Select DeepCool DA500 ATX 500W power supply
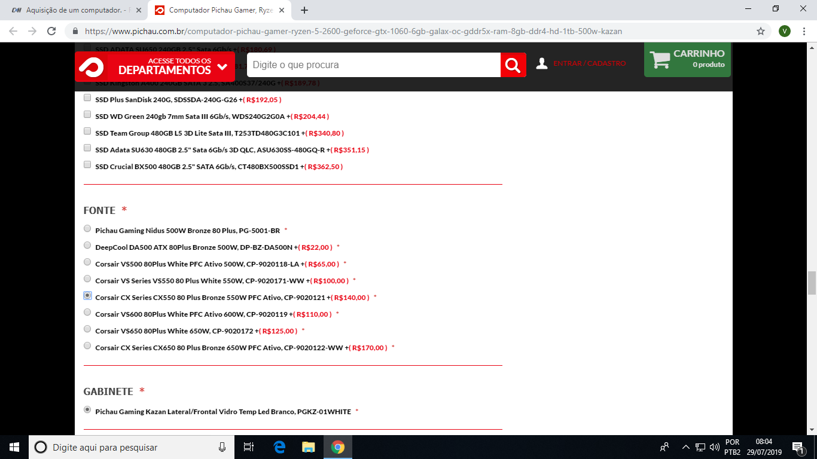 [x=87, y=245]
